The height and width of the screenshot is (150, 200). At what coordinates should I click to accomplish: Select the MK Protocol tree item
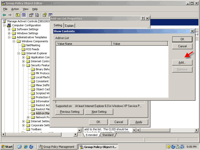point(42,73)
